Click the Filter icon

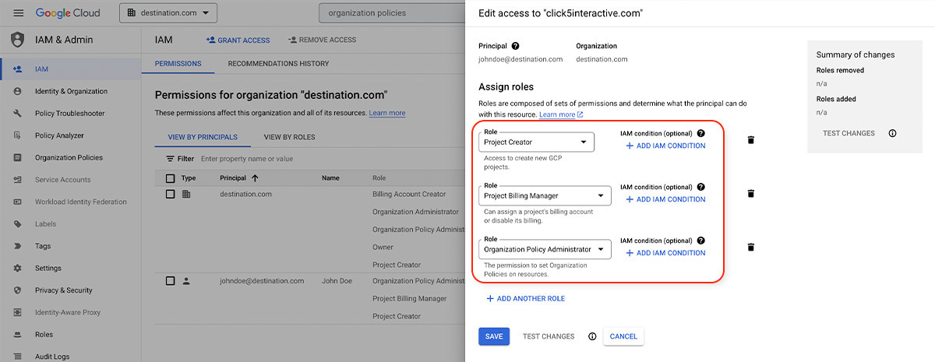coord(170,159)
